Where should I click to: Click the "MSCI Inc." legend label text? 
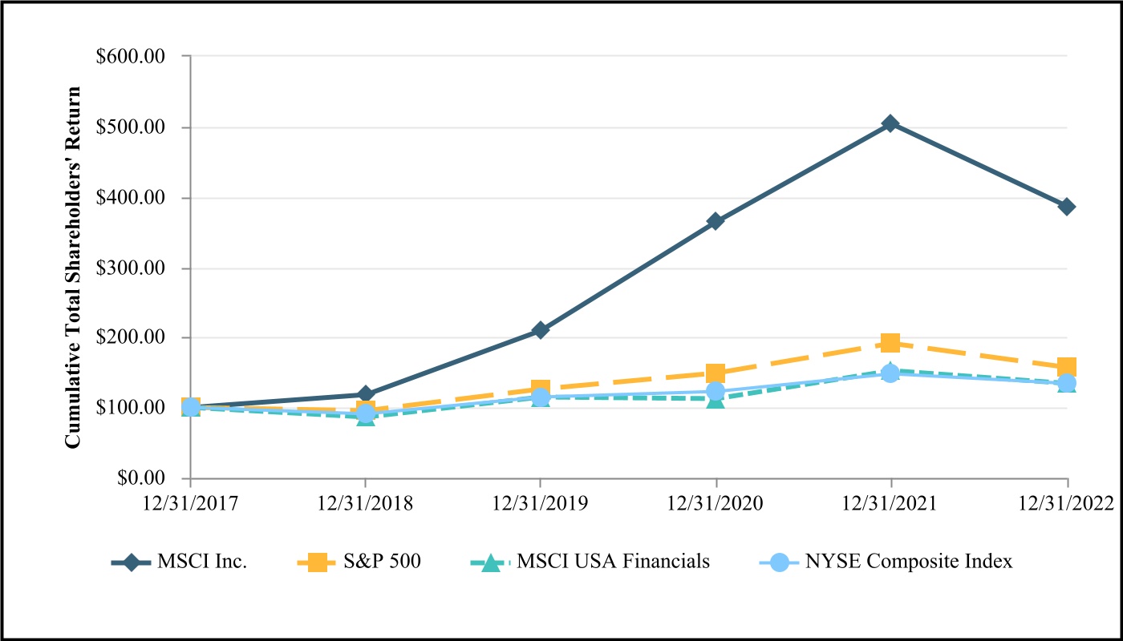click(x=202, y=562)
